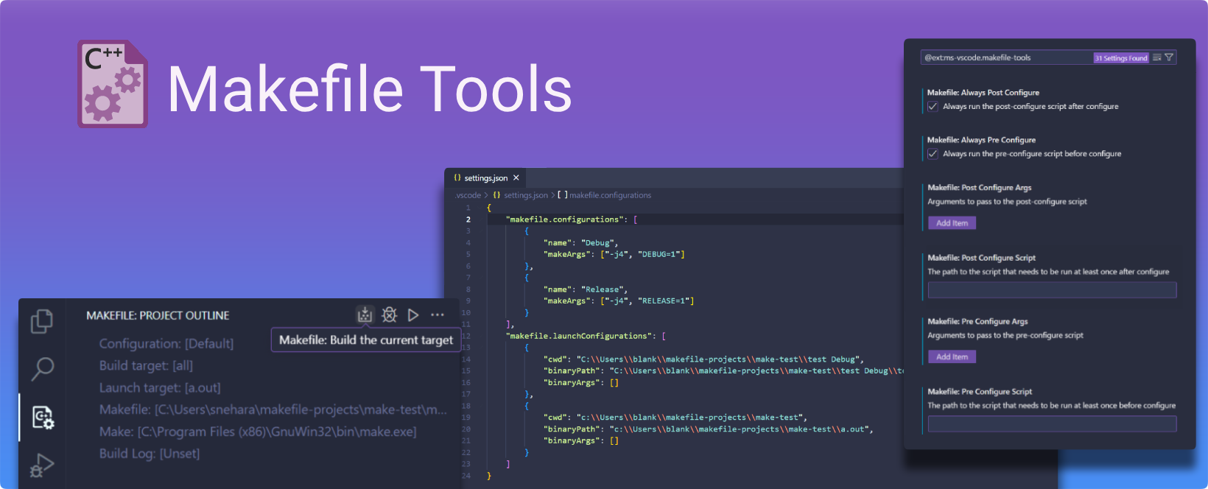Image resolution: width=1208 pixels, height=489 pixels.
Task: Click the 31 Settings Found badge
Action: pos(1121,58)
